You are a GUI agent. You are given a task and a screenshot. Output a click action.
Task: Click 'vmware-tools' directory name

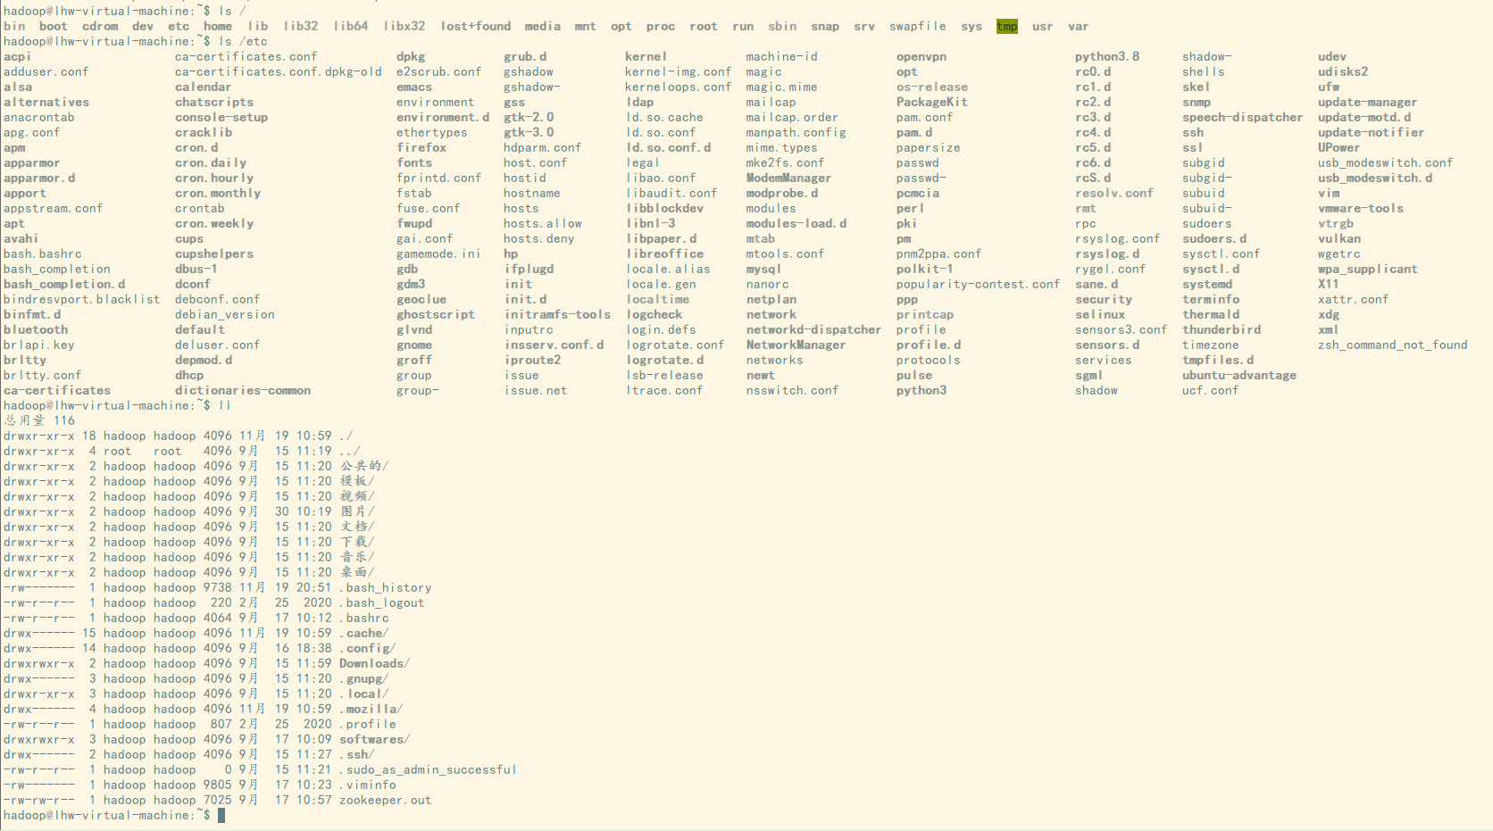pyautogui.click(x=1361, y=209)
